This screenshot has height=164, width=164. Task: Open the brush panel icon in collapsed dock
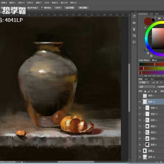coord(134,16)
